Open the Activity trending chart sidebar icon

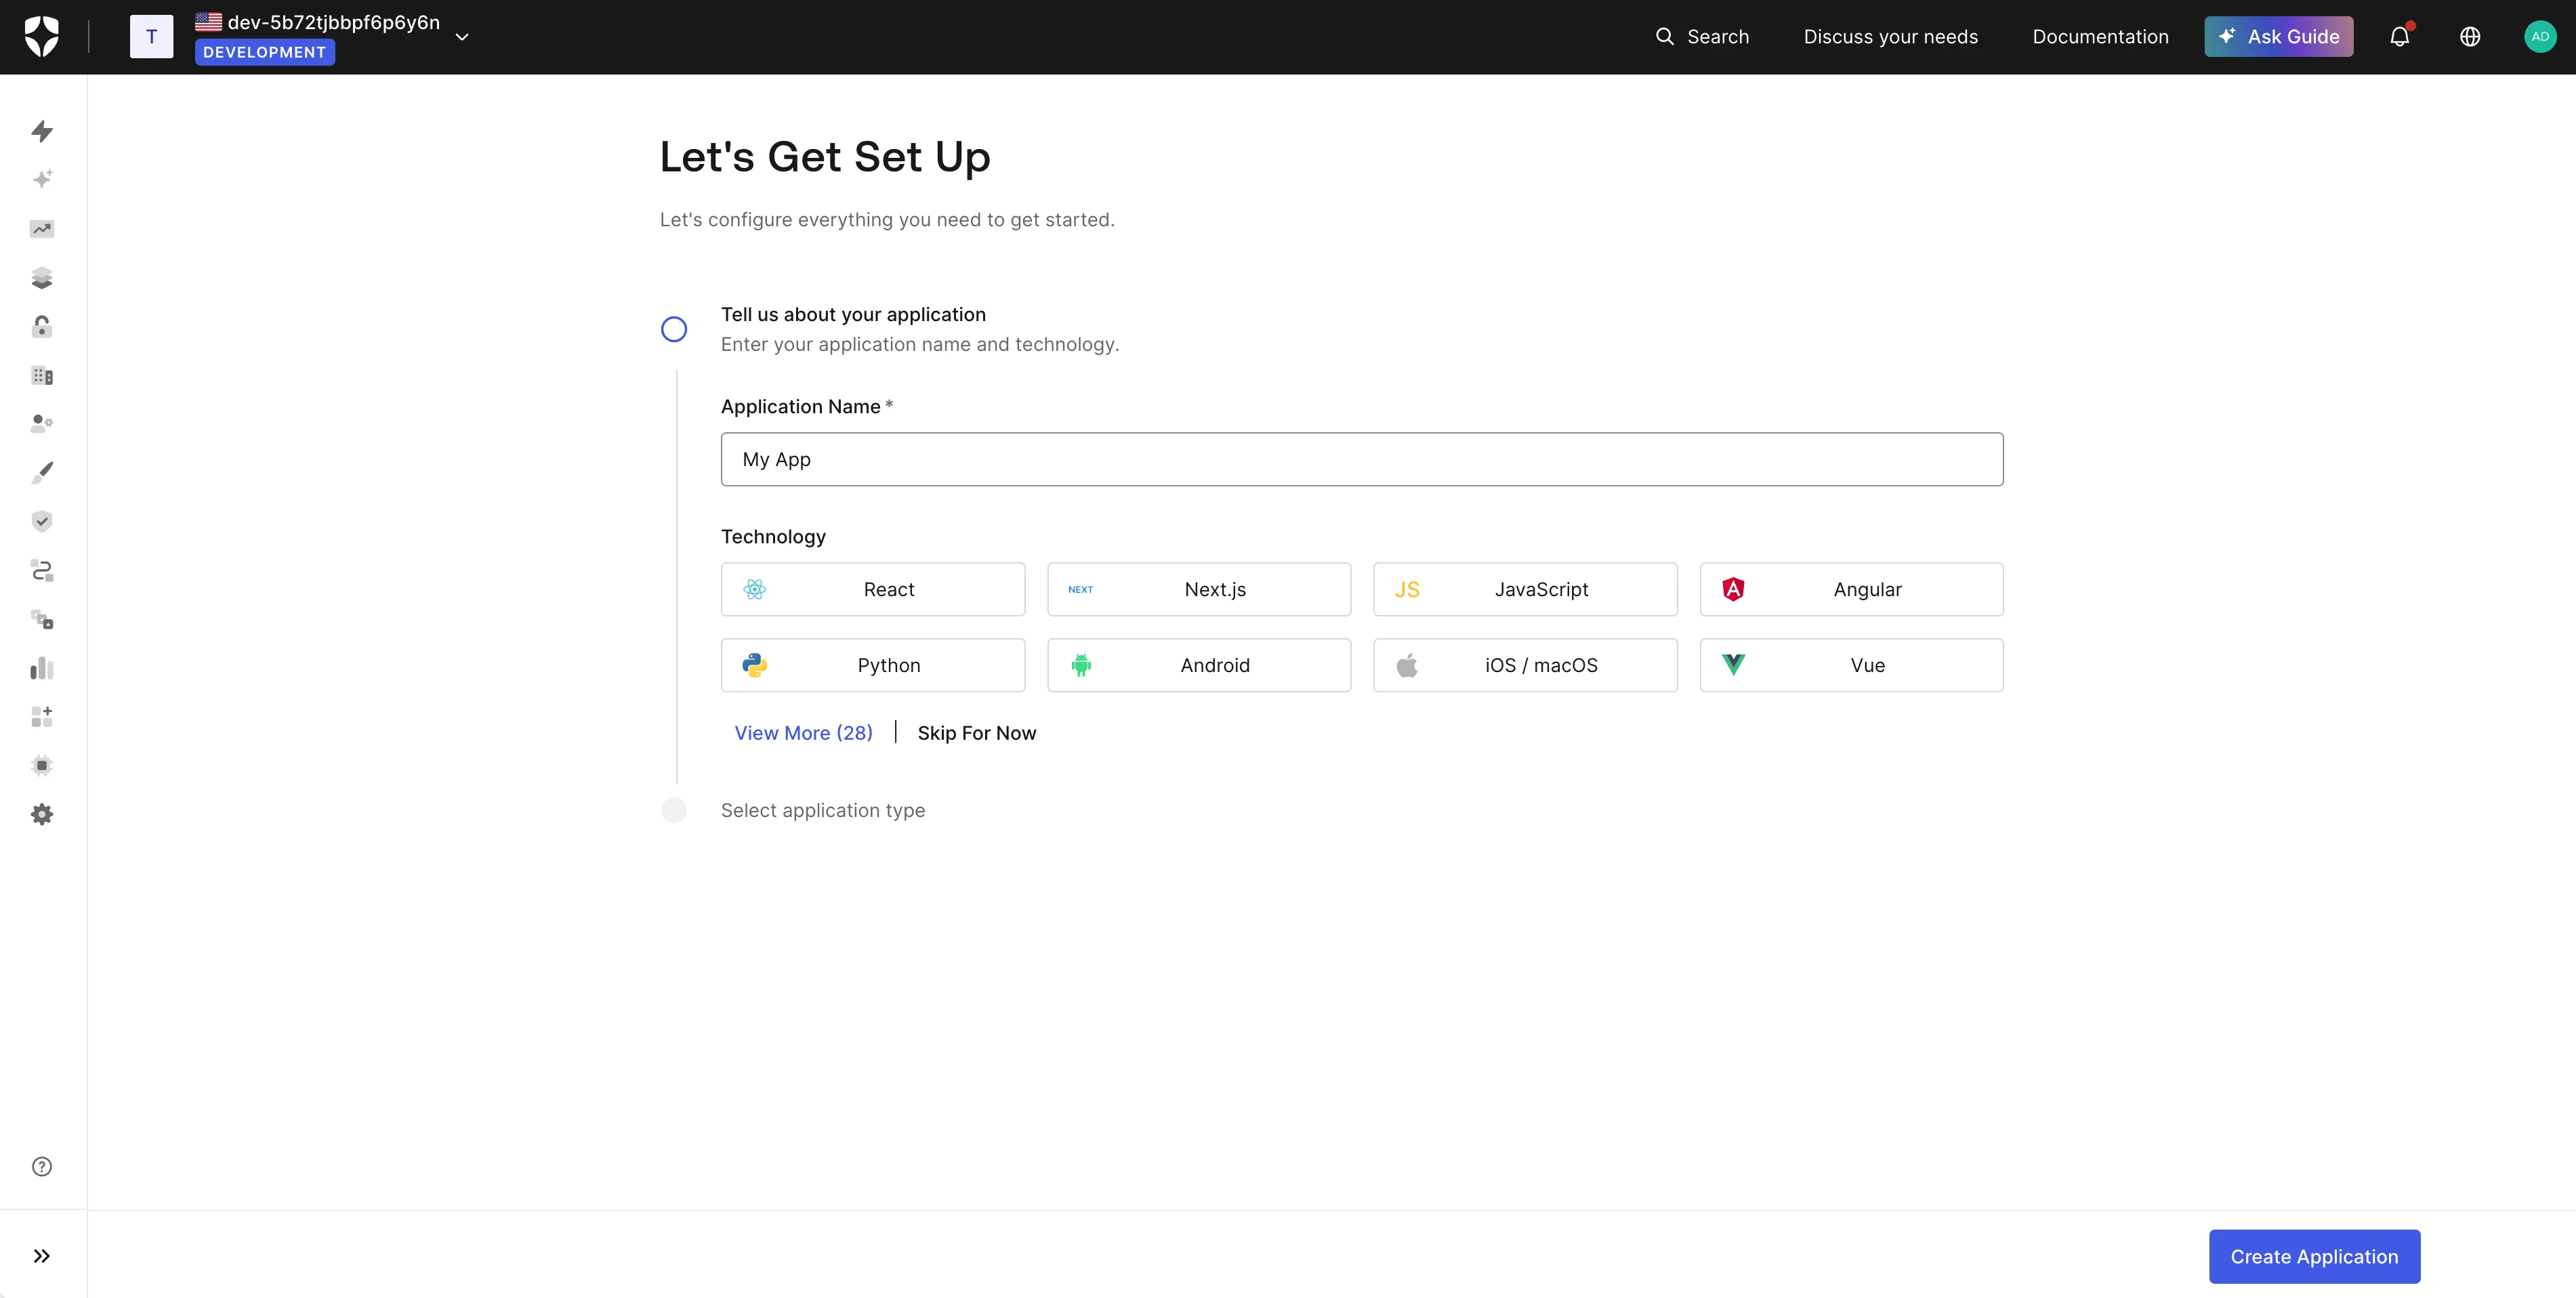42,229
